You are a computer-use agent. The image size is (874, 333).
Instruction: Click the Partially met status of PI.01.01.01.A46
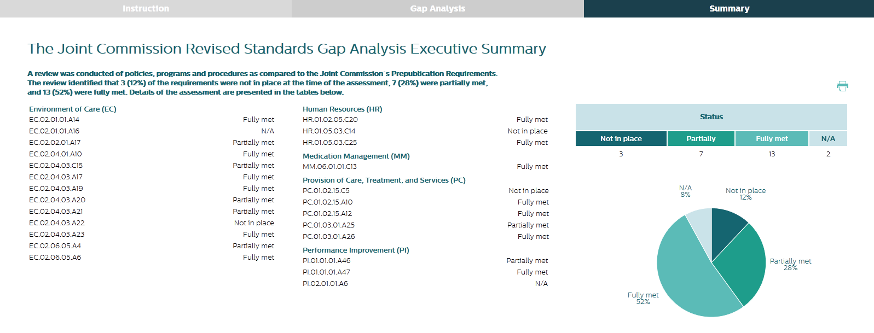click(x=527, y=261)
